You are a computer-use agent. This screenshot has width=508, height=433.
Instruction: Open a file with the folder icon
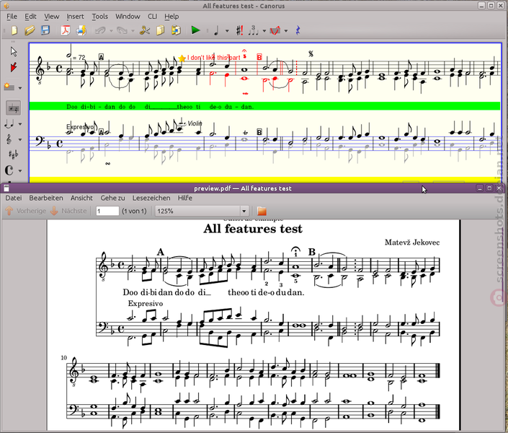[30, 30]
